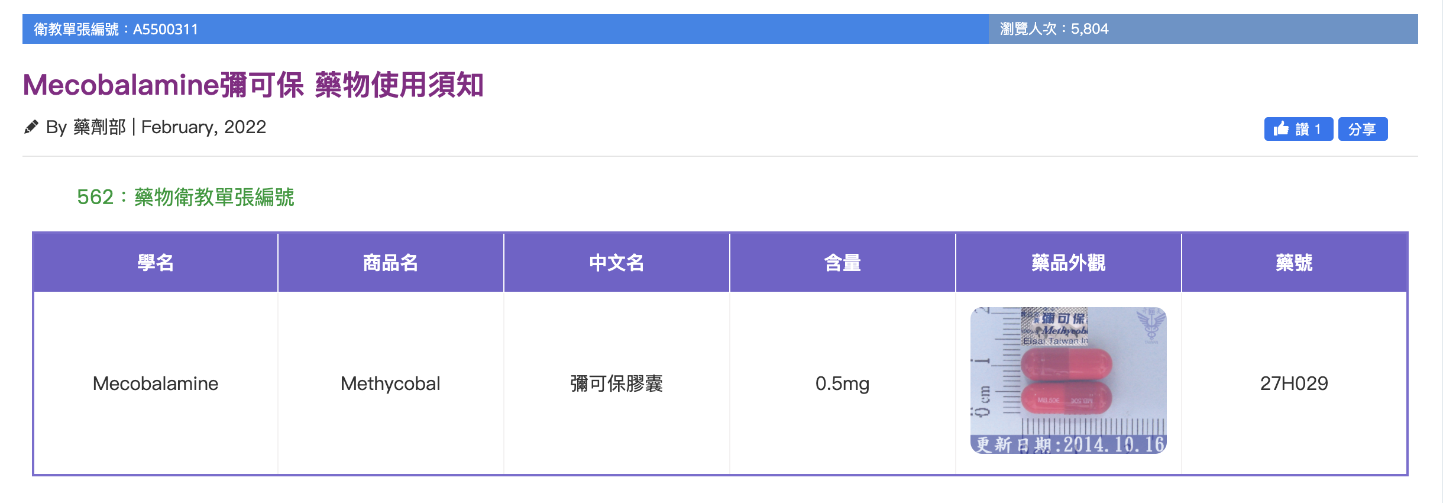
Task: Click the 學名 column header
Action: click(x=156, y=262)
